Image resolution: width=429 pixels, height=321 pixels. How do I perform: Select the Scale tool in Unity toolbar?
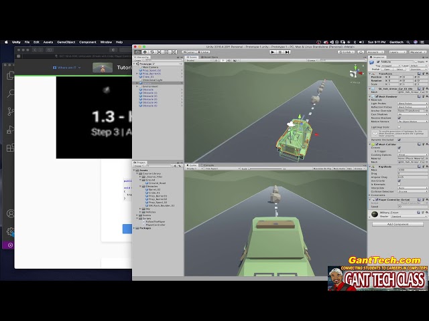coord(160,52)
